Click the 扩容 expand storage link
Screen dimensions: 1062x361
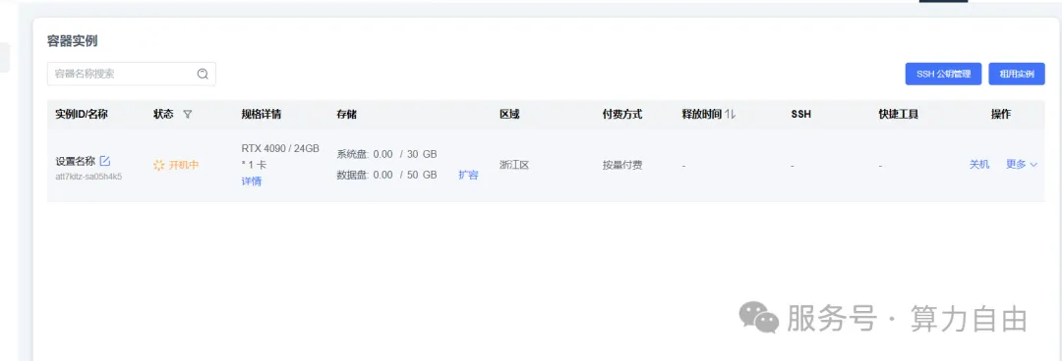click(468, 175)
